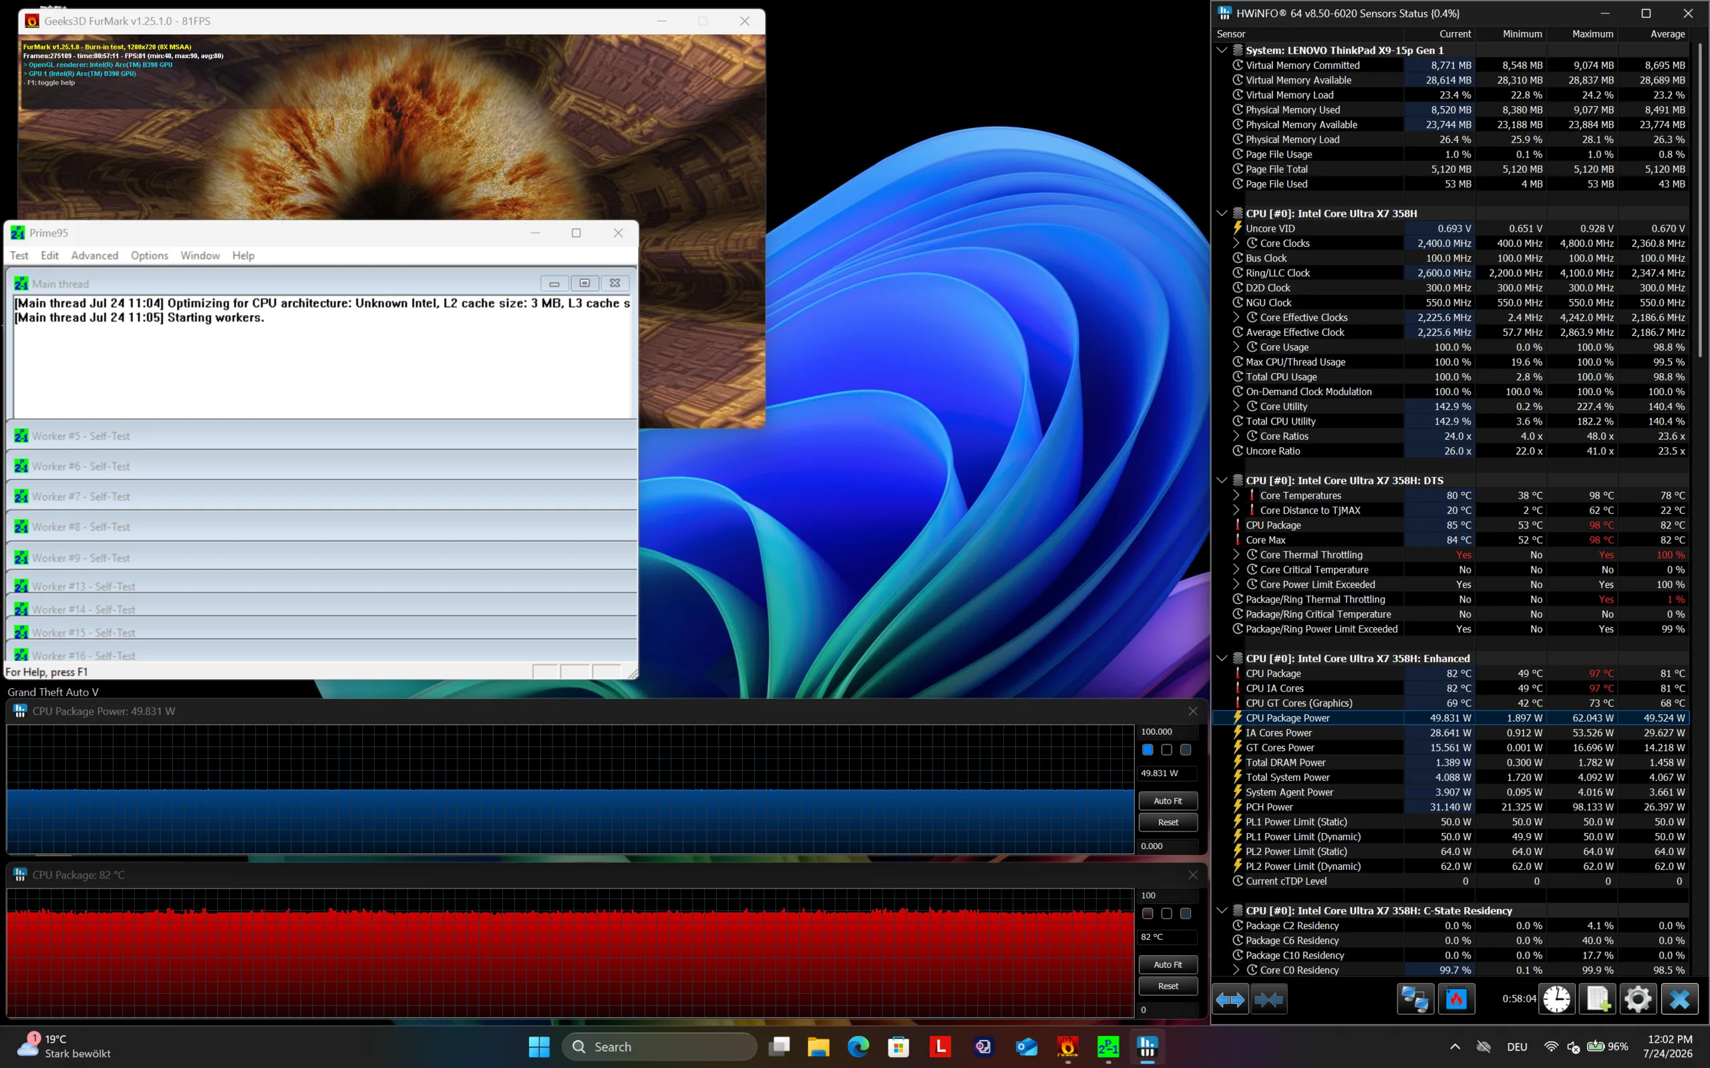Minimize the Prime95 Main thread child window
The width and height of the screenshot is (1710, 1068).
point(554,283)
